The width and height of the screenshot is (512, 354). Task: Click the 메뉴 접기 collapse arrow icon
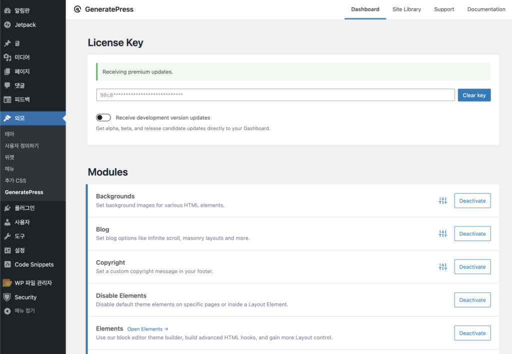pyautogui.click(x=7, y=311)
